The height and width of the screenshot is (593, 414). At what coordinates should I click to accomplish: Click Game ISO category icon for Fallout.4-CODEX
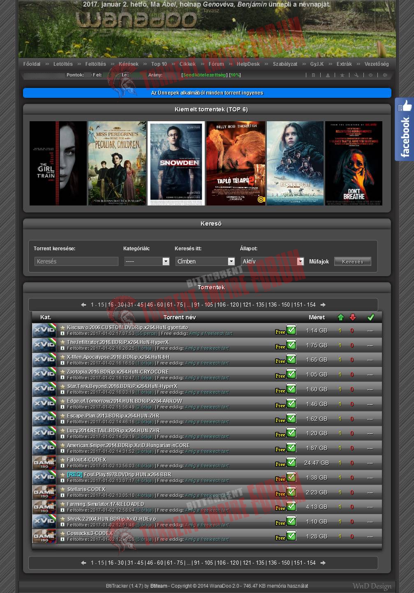[x=44, y=463]
